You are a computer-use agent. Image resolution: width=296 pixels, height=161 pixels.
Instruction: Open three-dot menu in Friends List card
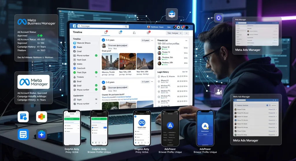pyautogui.click(x=186, y=41)
